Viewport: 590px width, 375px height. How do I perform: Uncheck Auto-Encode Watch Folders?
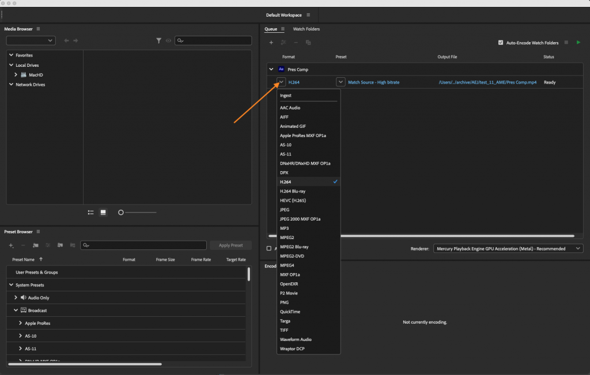pos(501,42)
